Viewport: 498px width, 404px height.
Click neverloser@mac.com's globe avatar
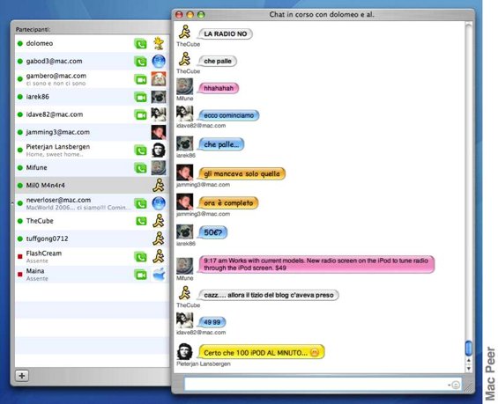point(159,203)
